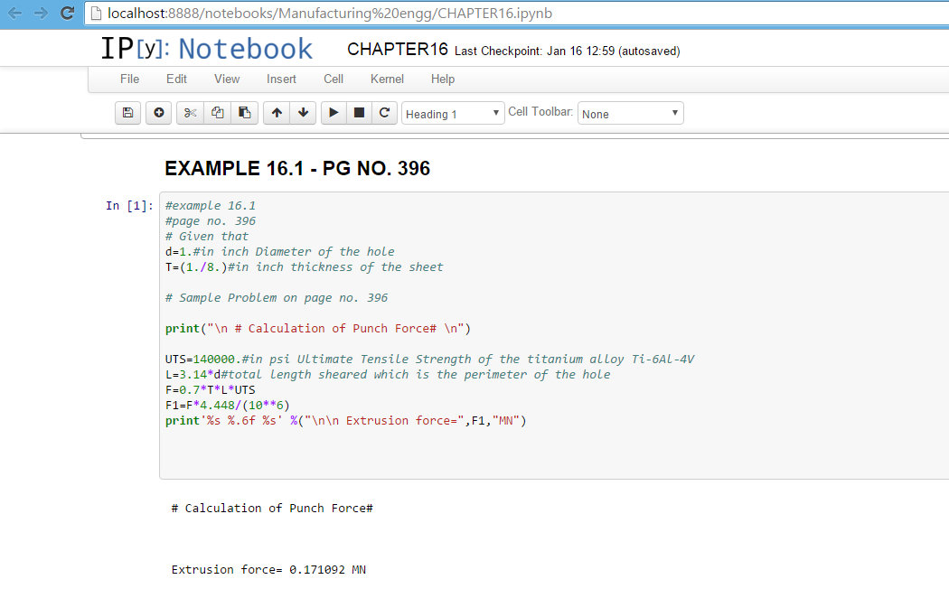Reload the page using browser refresh button
Image resolution: width=949 pixels, height=598 pixels.
tap(67, 14)
